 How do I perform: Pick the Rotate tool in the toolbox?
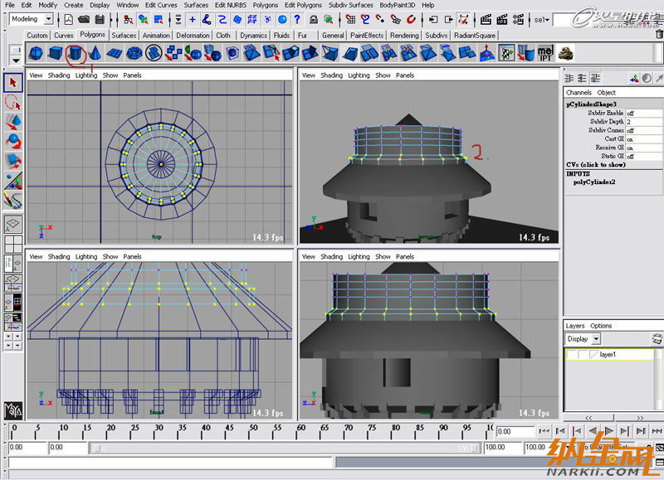click(x=12, y=141)
